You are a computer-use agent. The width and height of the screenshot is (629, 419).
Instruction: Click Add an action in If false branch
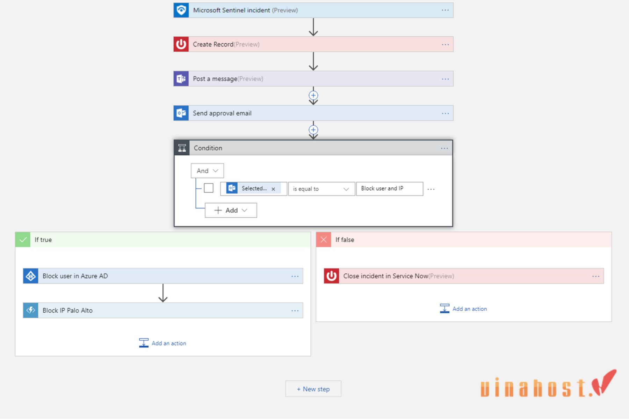(x=463, y=309)
